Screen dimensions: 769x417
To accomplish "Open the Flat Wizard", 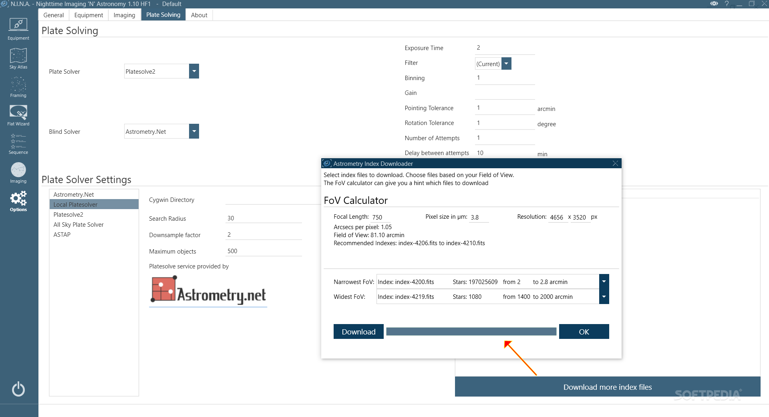I will click(x=18, y=115).
